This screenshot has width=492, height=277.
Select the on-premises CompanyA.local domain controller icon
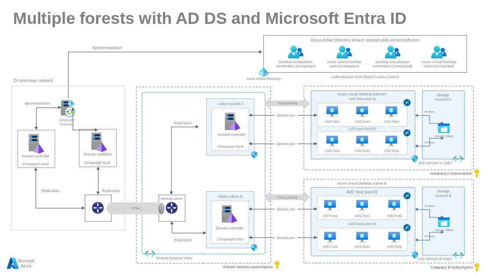(36, 144)
